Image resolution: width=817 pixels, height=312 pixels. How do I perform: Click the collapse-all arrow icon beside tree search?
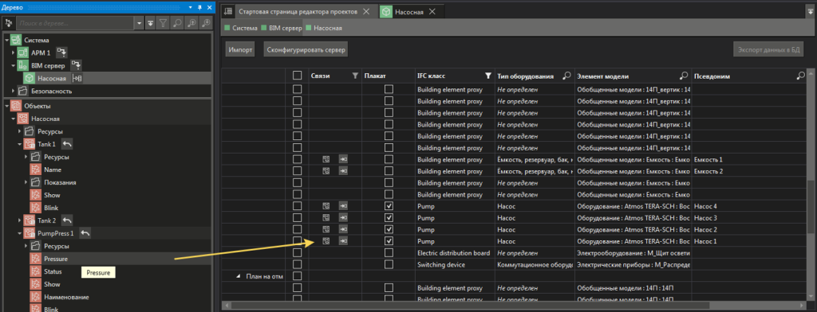click(x=150, y=23)
